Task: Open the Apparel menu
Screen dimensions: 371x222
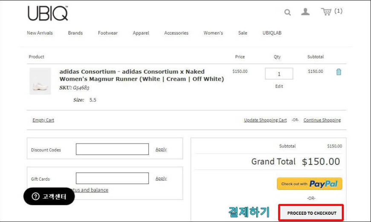Action: coord(141,33)
